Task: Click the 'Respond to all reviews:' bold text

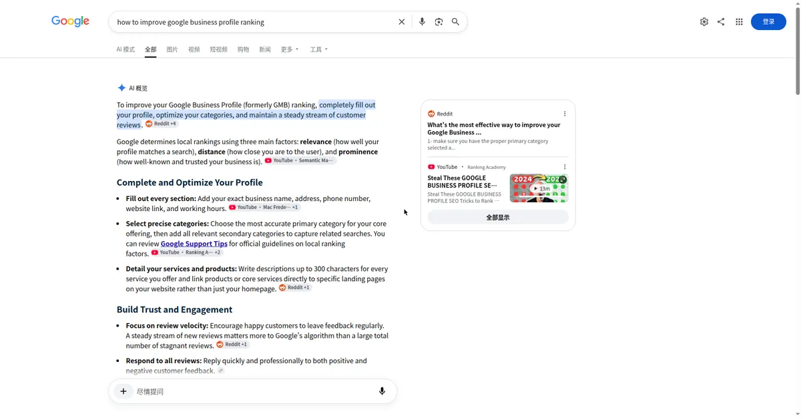Action: tap(164, 361)
